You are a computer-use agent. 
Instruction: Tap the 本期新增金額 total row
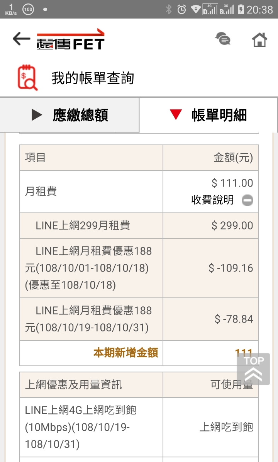(x=139, y=353)
